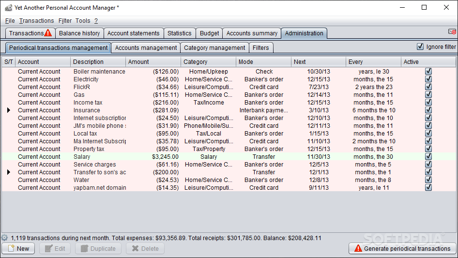Screen dimensions: 458x258
Task: Uncheck Active for Service charges
Action: [428, 164]
